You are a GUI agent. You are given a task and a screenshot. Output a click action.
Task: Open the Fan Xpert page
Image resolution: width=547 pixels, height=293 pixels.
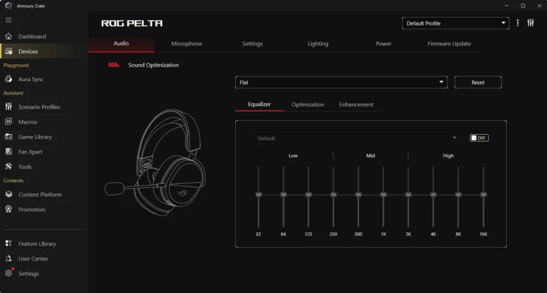(30, 152)
